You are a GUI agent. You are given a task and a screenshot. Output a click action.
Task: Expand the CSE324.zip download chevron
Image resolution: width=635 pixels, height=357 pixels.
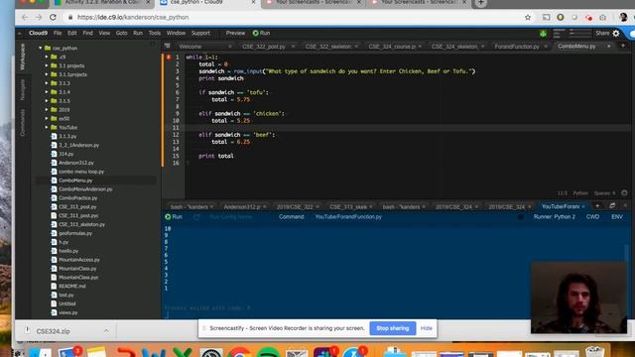point(106,331)
